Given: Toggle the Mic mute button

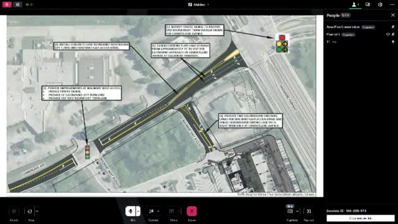Looking at the screenshot, I should tap(130, 211).
